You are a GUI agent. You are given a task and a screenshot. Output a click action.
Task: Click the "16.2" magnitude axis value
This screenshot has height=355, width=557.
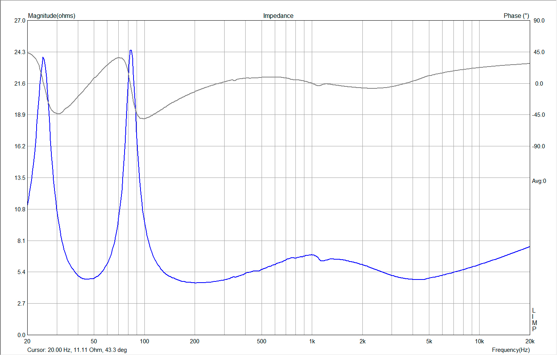pyautogui.click(x=20, y=146)
